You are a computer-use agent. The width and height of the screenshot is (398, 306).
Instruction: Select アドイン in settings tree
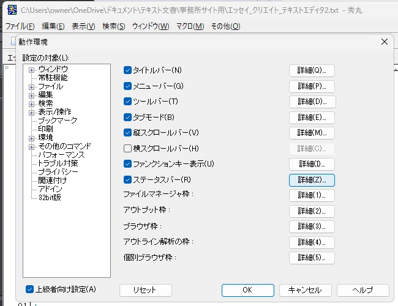tap(50, 188)
